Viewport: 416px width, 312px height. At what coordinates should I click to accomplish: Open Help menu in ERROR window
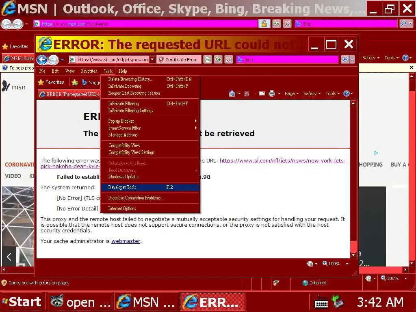click(123, 71)
